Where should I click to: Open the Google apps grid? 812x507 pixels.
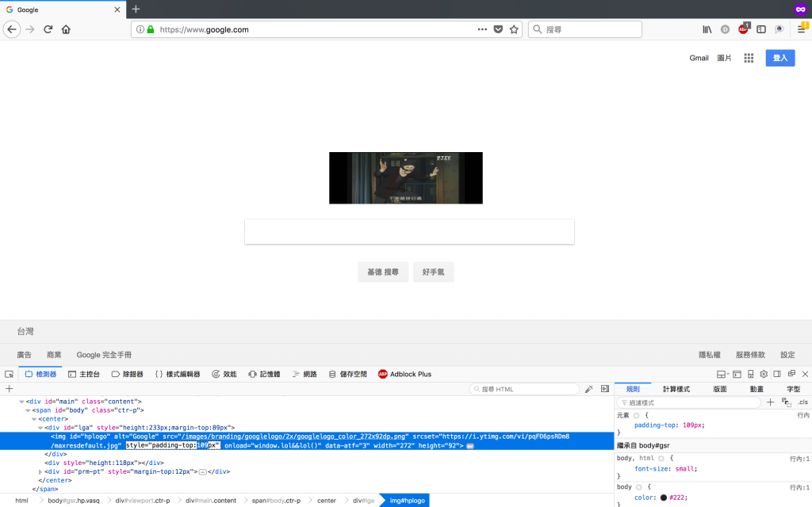(749, 58)
